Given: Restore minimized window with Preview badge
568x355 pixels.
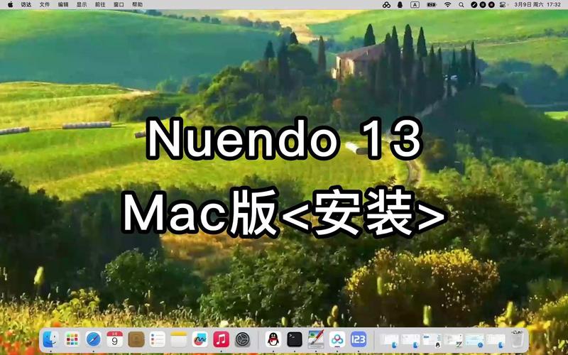Looking at the screenshot, I should point(454,340).
